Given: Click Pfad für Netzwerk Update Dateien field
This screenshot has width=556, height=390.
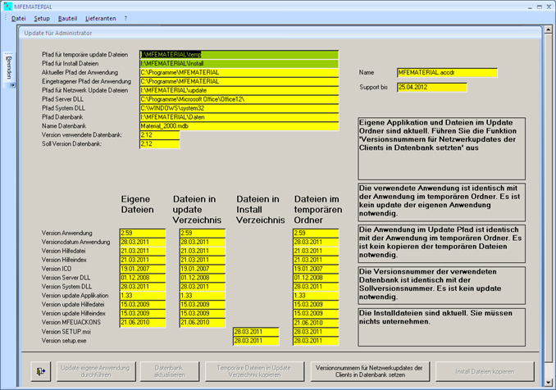Looking at the screenshot, I should [239, 90].
